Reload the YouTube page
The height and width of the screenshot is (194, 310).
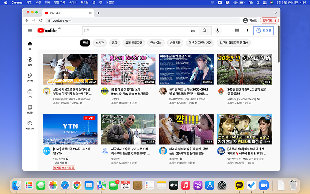[41, 20]
